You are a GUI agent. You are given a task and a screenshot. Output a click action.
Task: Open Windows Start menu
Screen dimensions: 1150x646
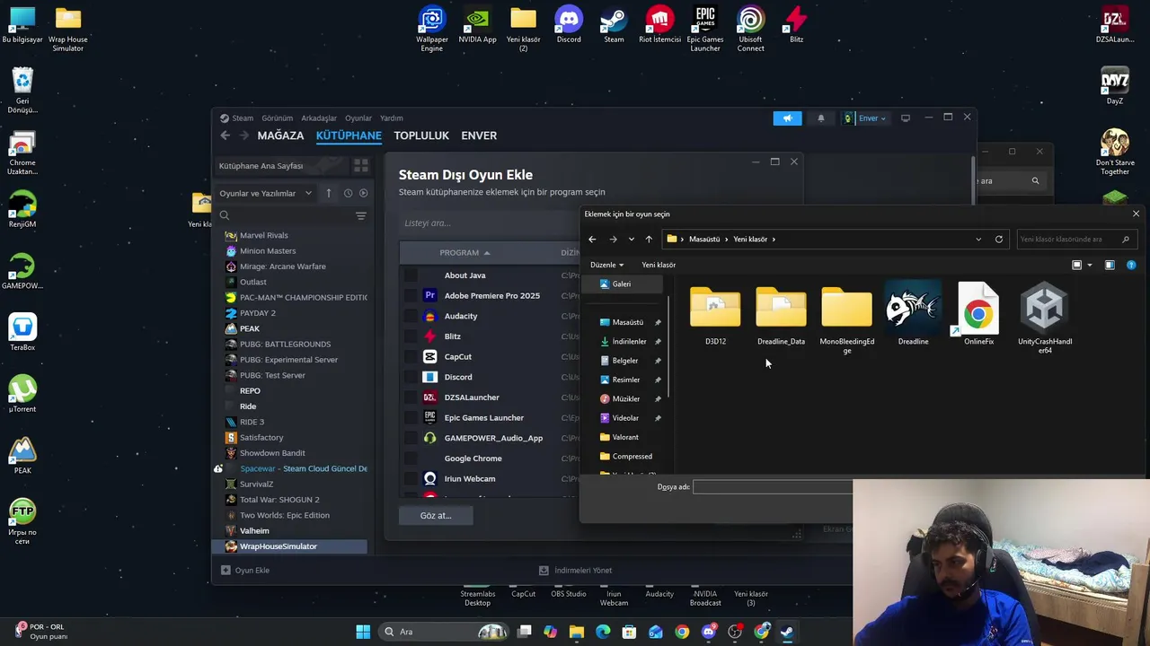363,632
